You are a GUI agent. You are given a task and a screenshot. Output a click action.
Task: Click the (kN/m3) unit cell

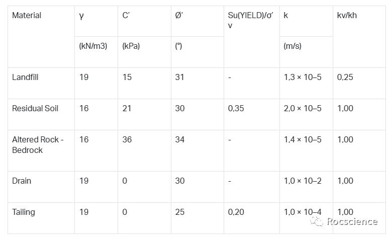coord(93,46)
